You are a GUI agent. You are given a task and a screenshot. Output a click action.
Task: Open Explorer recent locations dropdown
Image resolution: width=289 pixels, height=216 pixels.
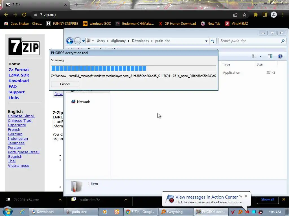point(83,41)
